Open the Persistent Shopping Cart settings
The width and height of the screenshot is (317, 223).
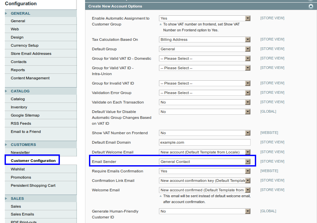tap(30, 185)
